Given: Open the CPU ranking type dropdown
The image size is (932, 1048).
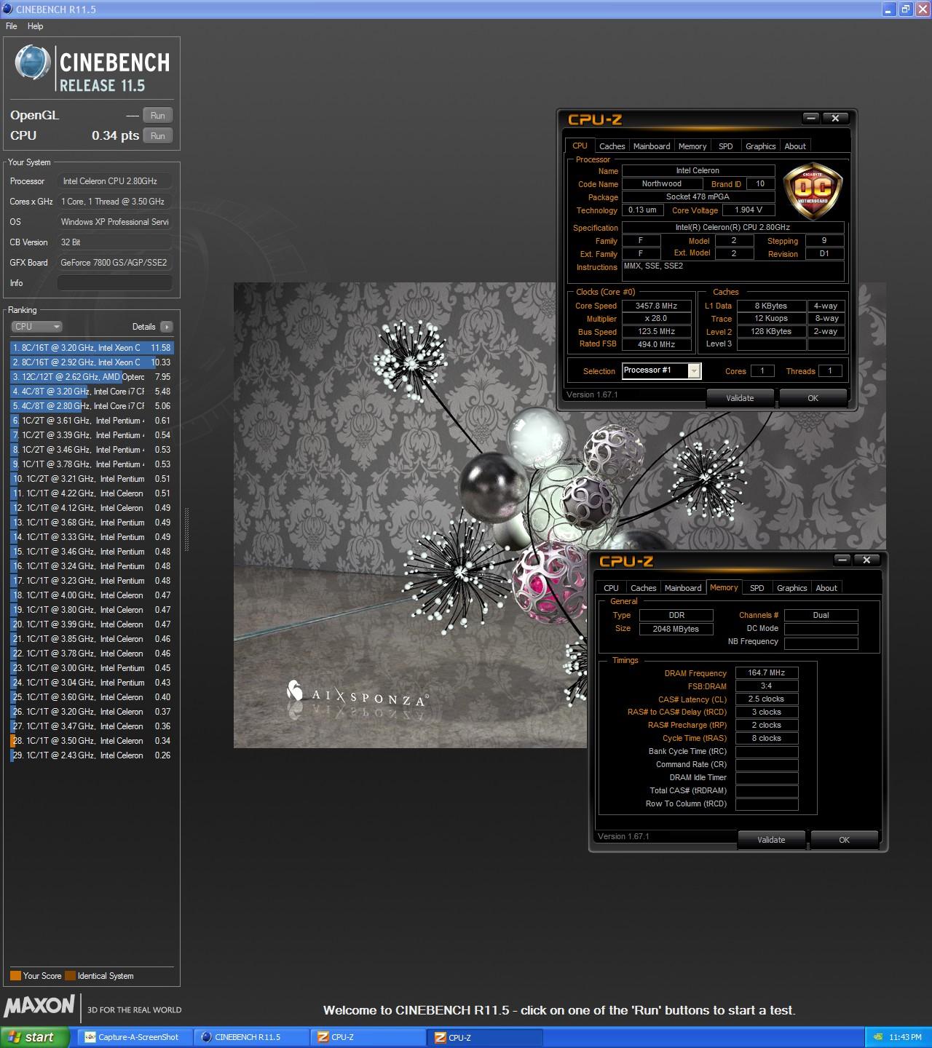Looking at the screenshot, I should [x=36, y=327].
